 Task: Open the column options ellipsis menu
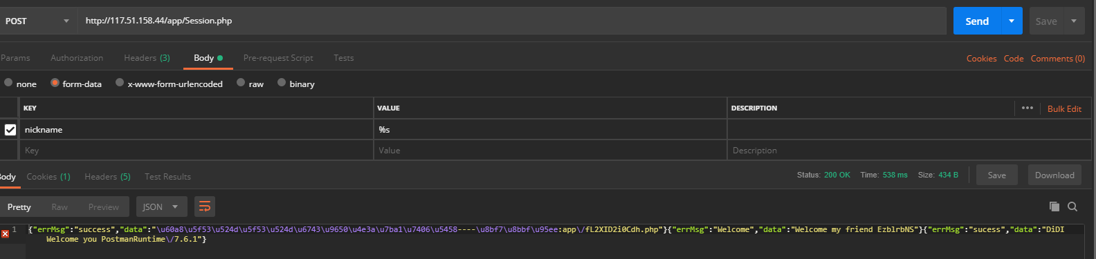pyautogui.click(x=1027, y=108)
